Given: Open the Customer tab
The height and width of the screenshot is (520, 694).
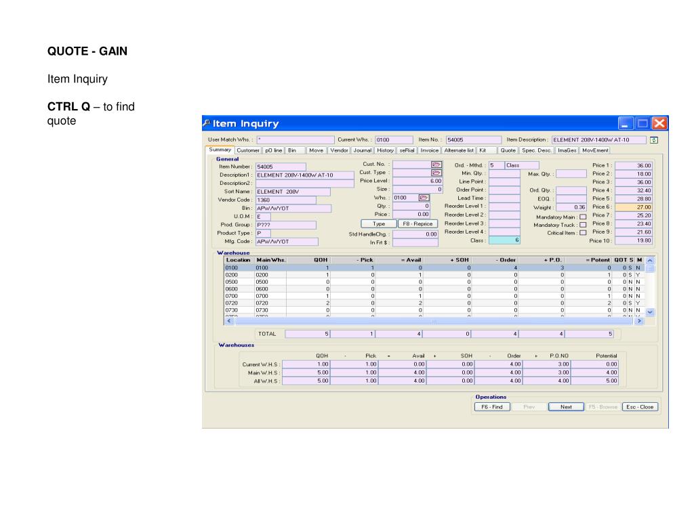Looking at the screenshot, I should coord(248,150).
